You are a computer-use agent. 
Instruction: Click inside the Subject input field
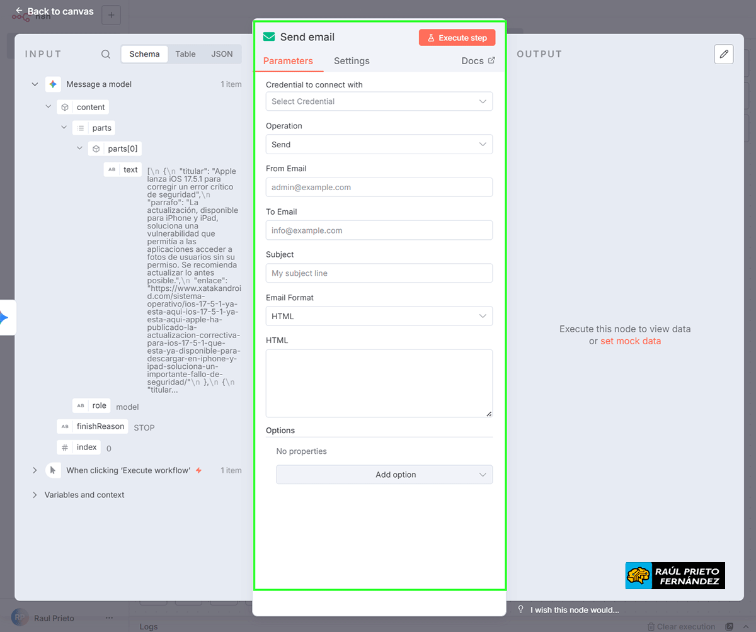[x=379, y=273]
